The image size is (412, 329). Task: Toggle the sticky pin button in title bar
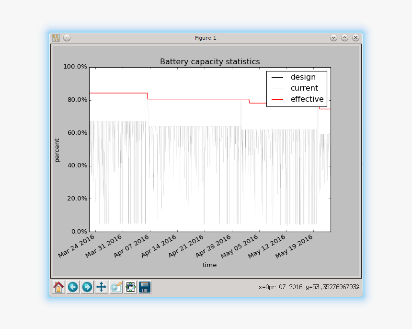pos(67,37)
